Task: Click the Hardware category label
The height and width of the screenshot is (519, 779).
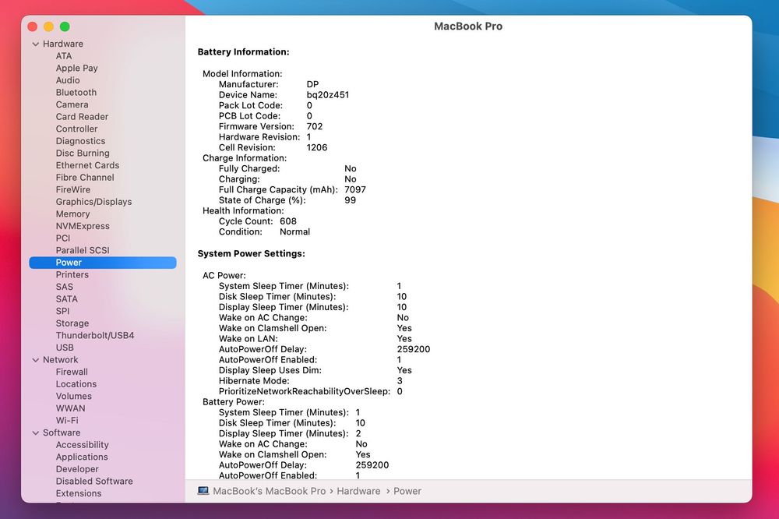Action: coord(63,44)
